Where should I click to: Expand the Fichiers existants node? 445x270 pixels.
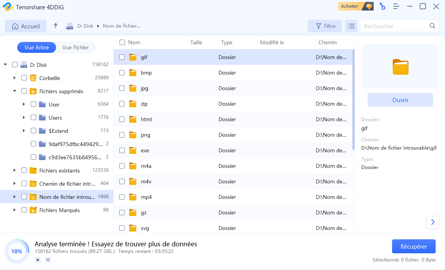click(x=14, y=170)
